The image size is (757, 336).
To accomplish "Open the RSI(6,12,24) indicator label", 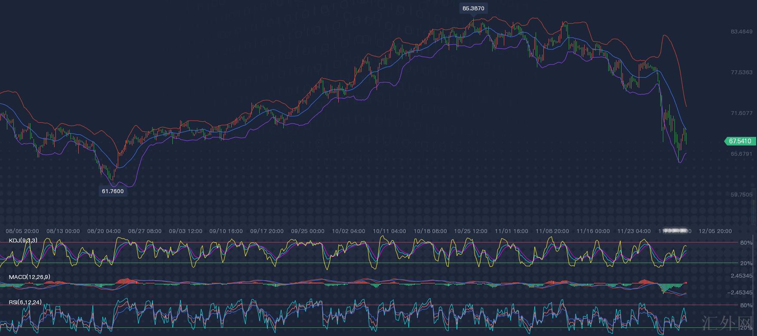I will point(25,303).
